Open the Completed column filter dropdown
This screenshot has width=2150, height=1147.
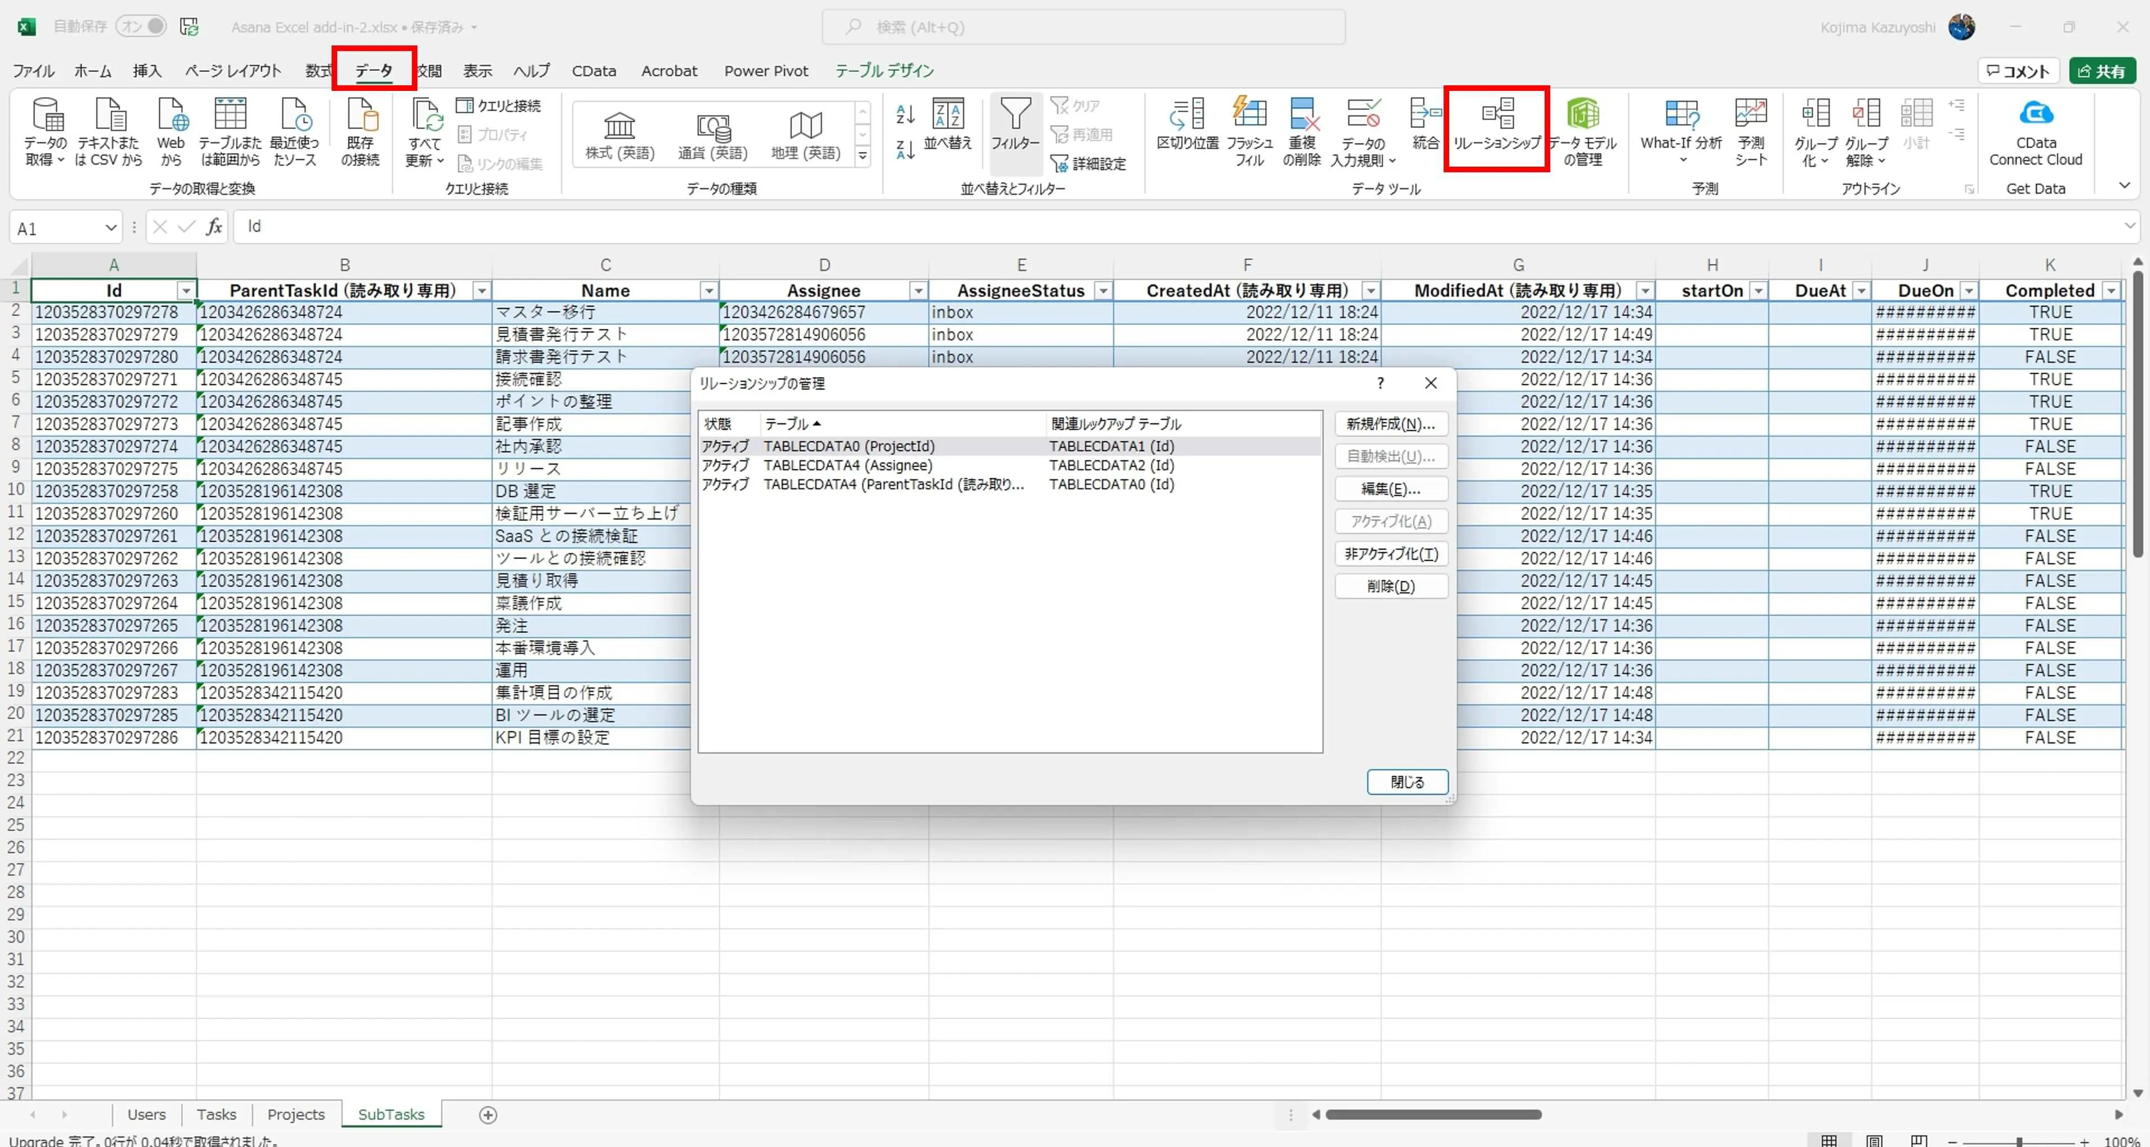2111,291
